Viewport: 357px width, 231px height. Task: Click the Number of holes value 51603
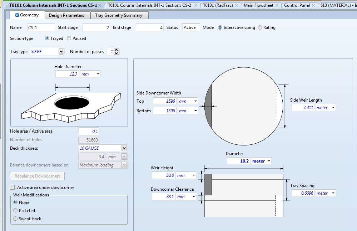(89, 140)
